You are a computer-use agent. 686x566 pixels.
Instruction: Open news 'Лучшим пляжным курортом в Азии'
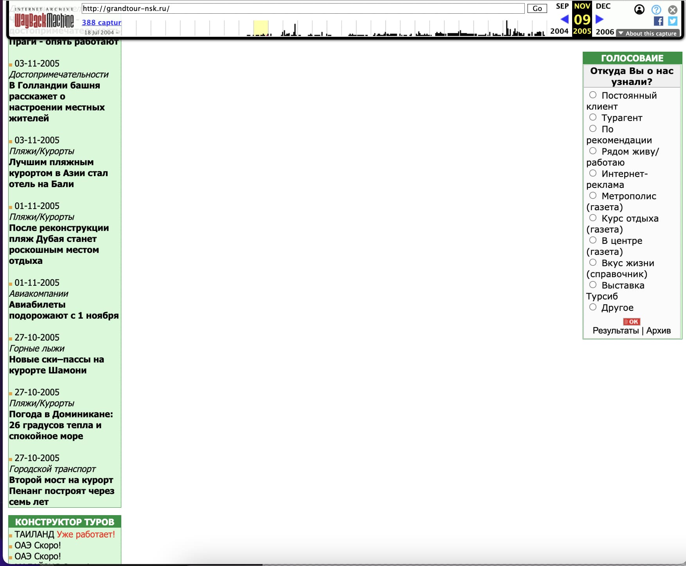tap(58, 173)
